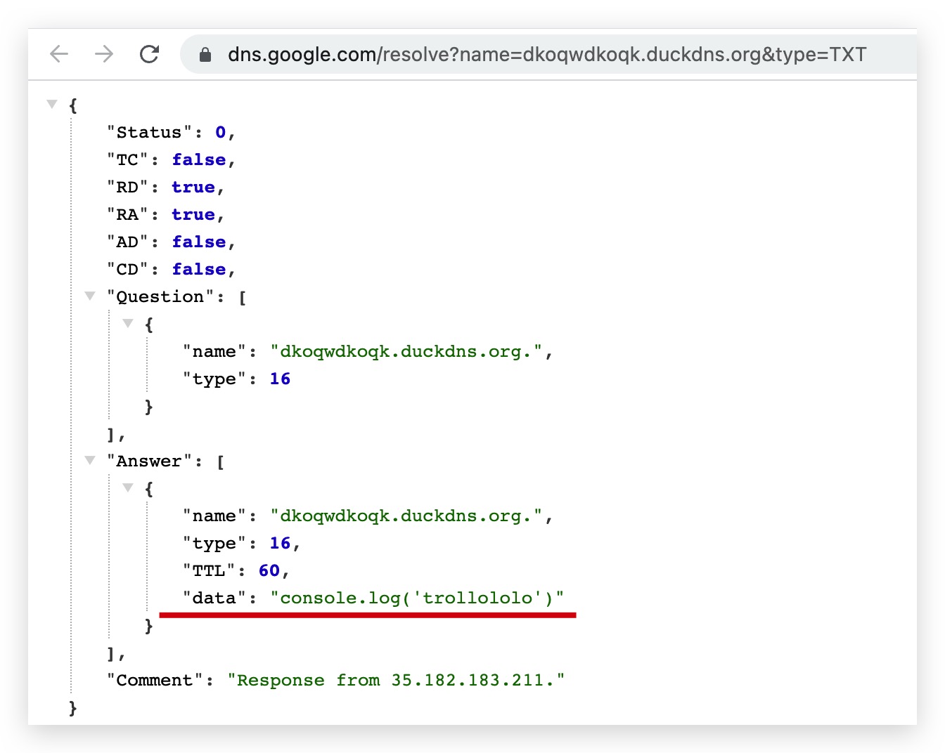Collapse the object inside Answer array
Image resolution: width=945 pixels, height=753 pixels.
pos(128,487)
